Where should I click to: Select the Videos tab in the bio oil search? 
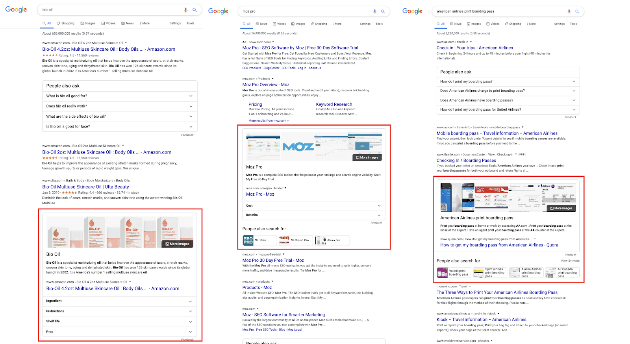108,23
